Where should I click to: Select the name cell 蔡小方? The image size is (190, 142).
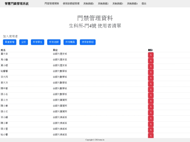[4, 100]
